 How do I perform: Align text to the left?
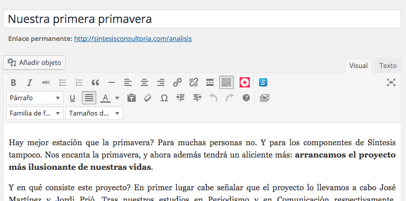tap(127, 82)
